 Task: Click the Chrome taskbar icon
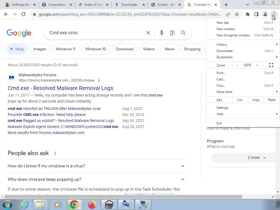click(74, 205)
